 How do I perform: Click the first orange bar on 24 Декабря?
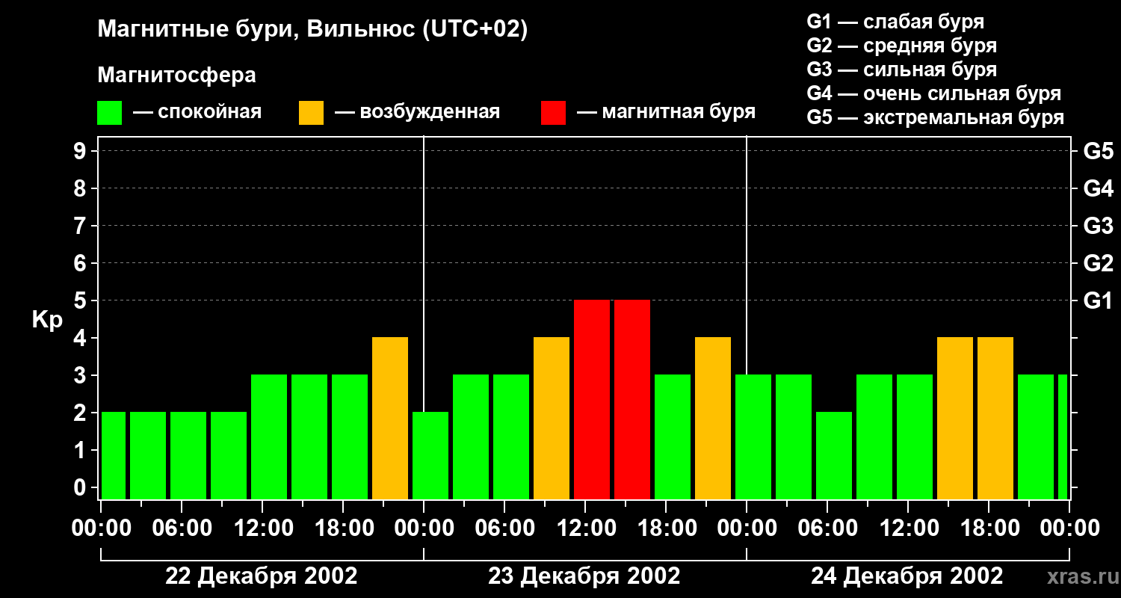click(x=955, y=418)
